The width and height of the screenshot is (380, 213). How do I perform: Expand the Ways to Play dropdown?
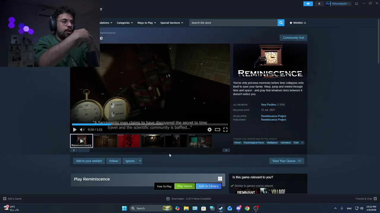(147, 23)
